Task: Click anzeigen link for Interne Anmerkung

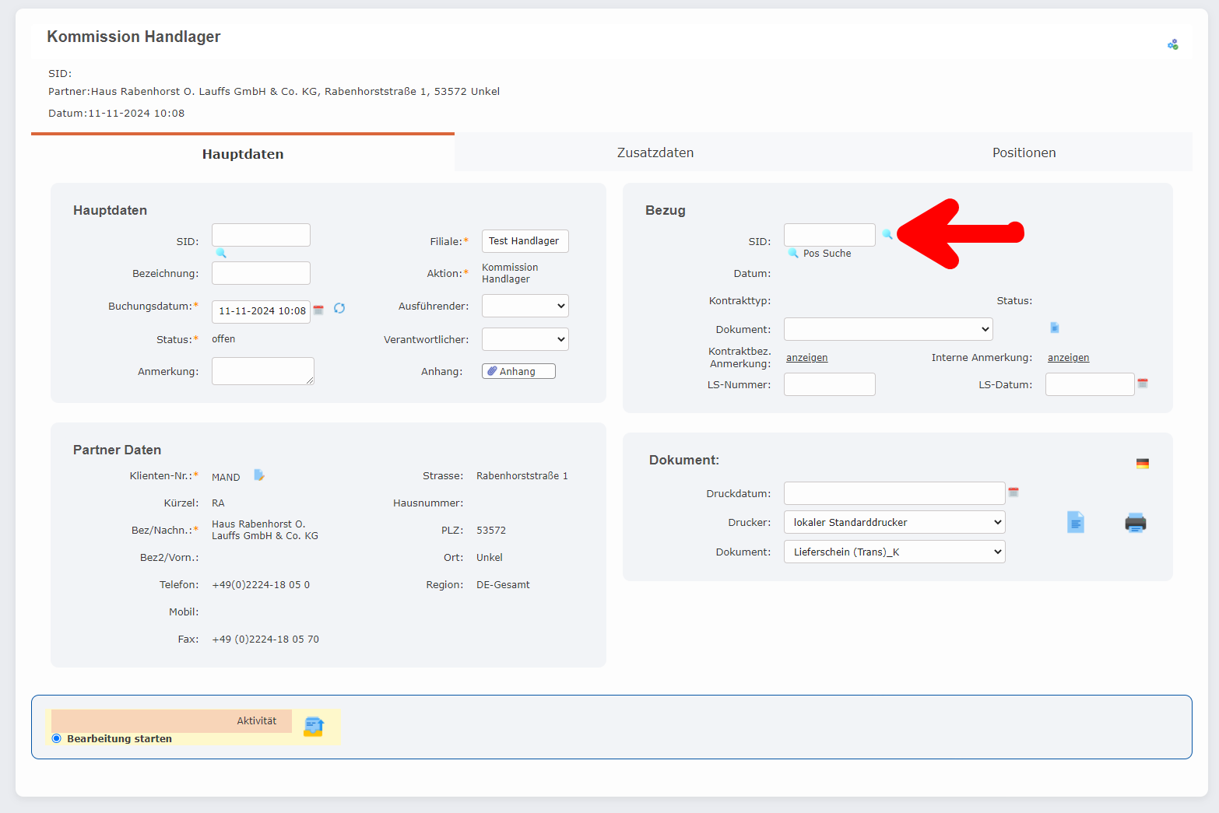Action: click(x=1068, y=358)
